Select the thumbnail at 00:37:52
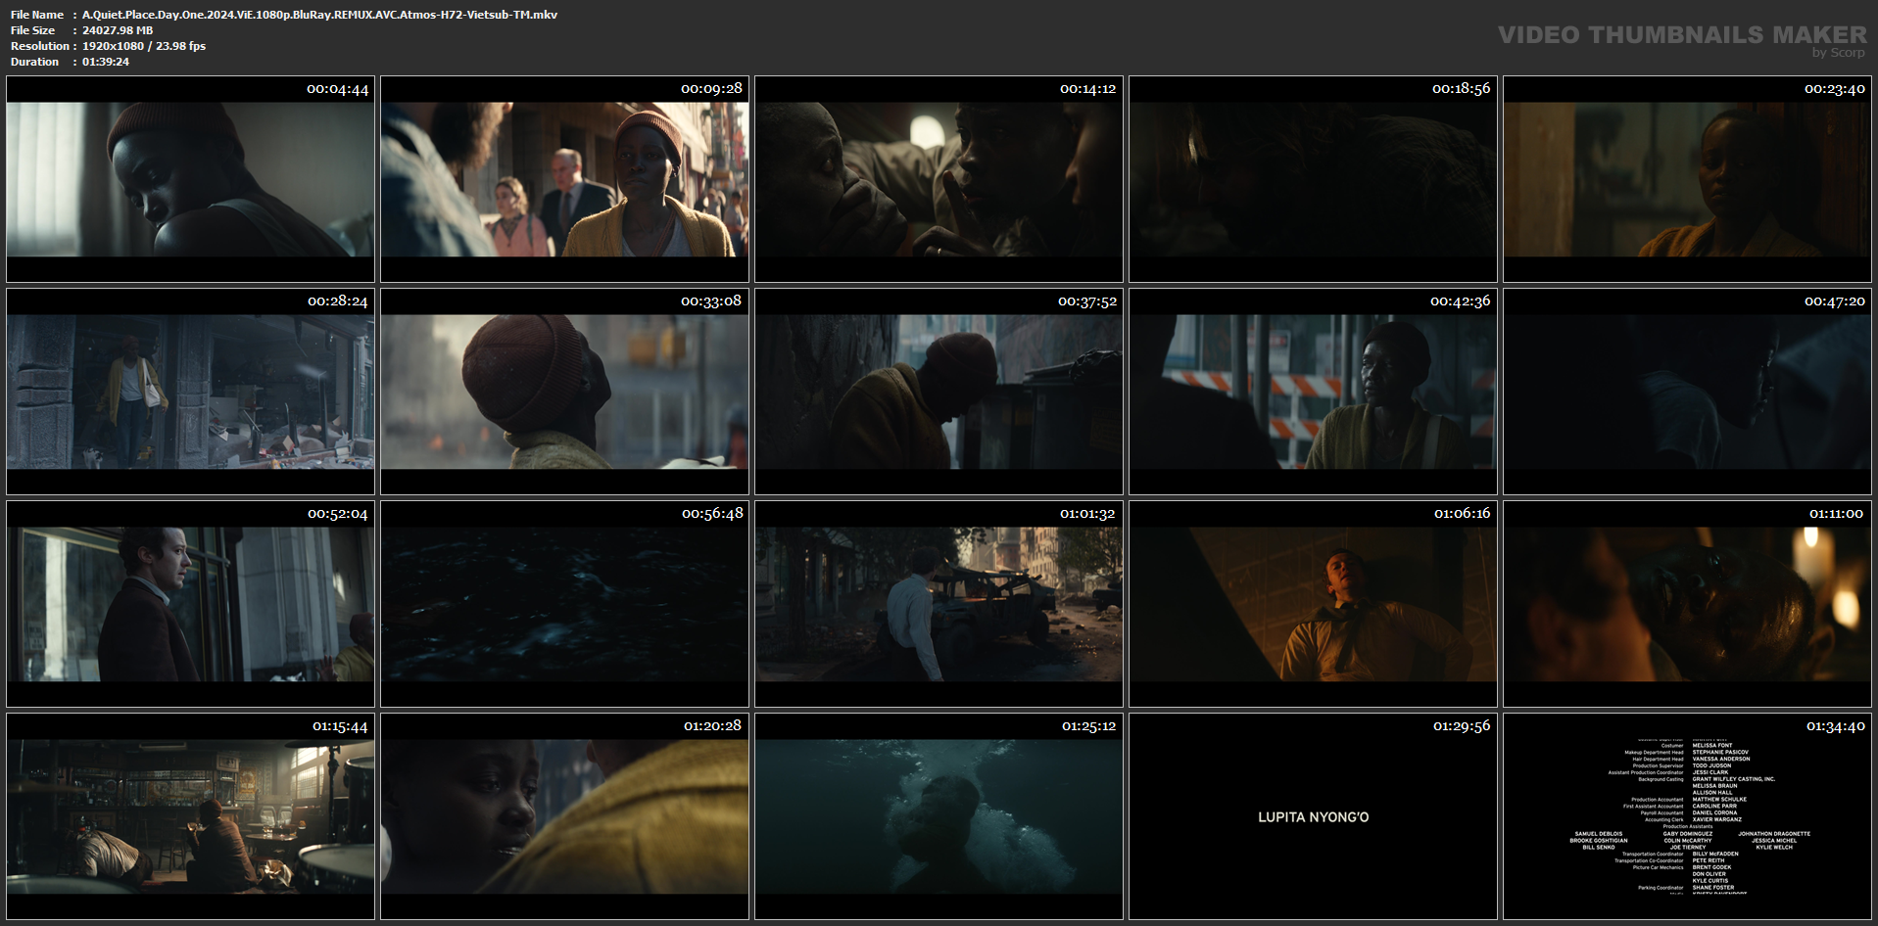The image size is (1878, 926). point(939,392)
